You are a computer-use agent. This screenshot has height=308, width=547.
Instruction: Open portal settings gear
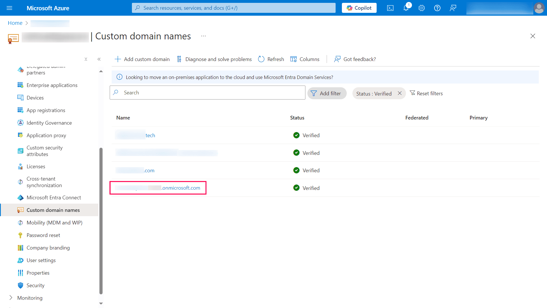421,8
